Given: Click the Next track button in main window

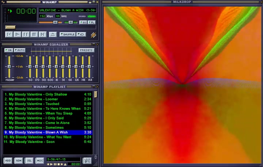Looking at the screenshot, I should (43, 35).
